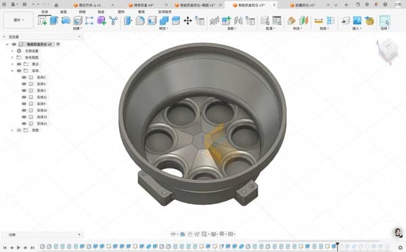The image size is (406, 252).
Task: Expand the 草图 sketches folder
Action: click(12, 130)
